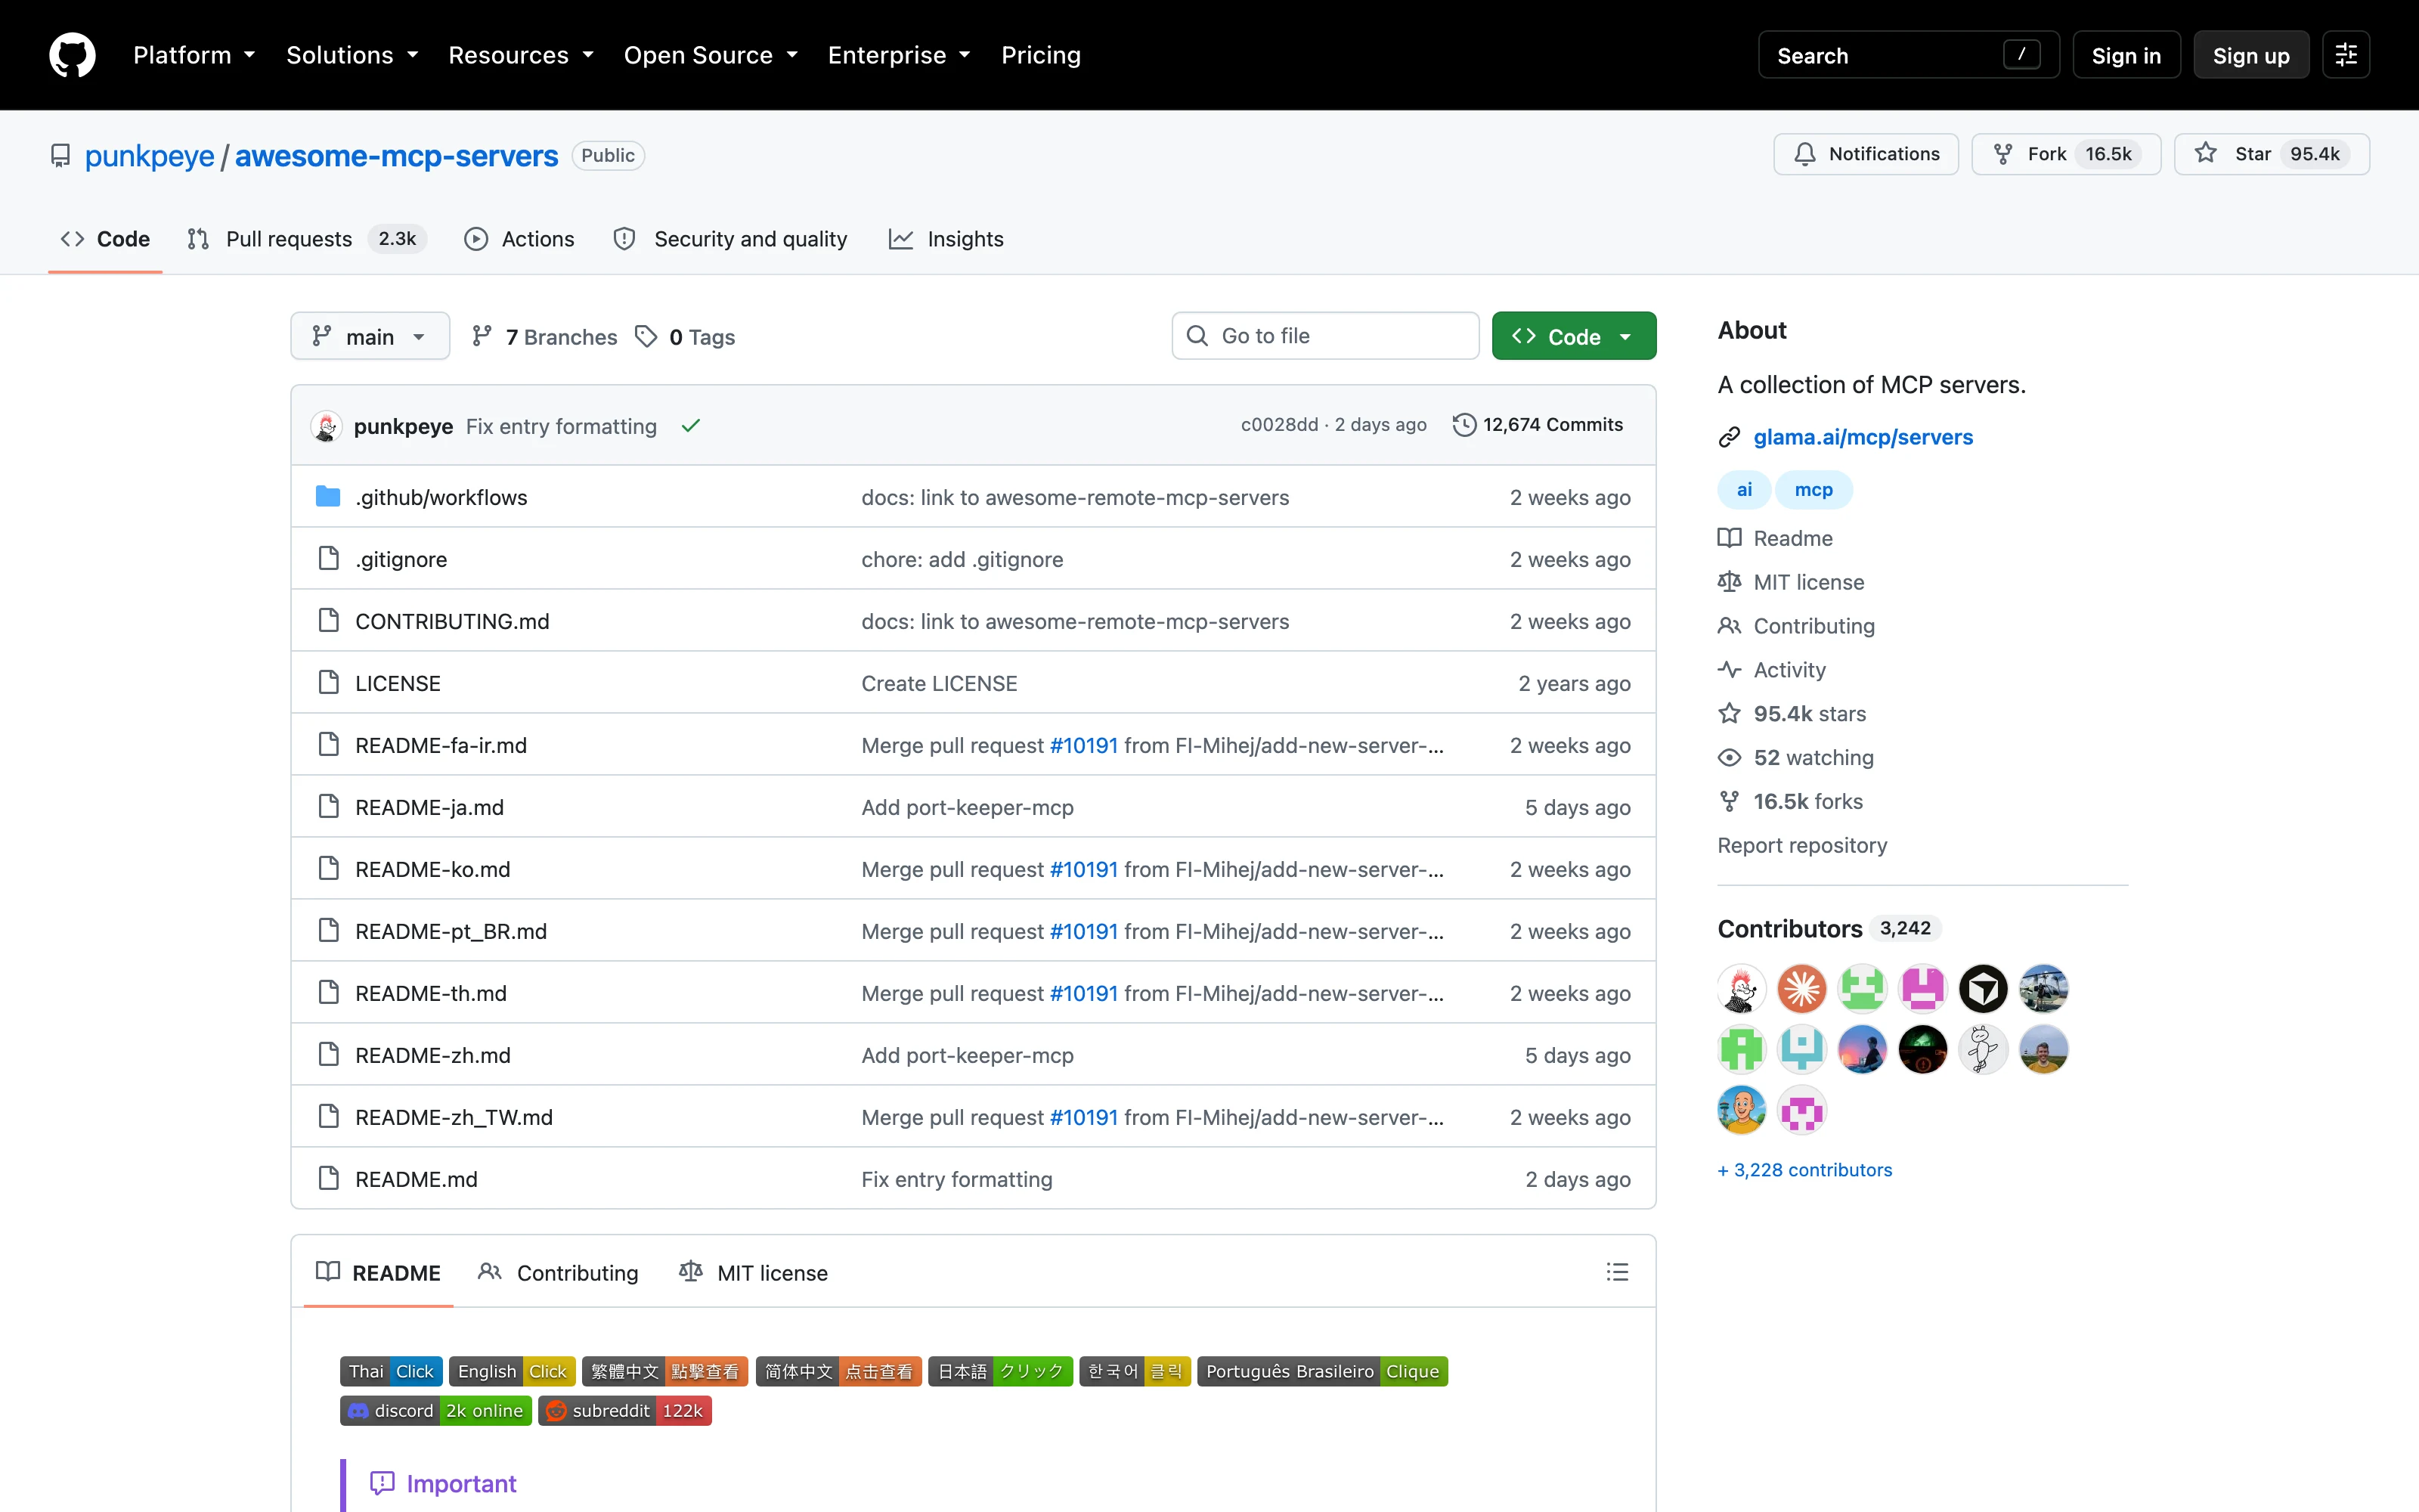The width and height of the screenshot is (2419, 1512).
Task: Expand the Enterprise menu
Action: pyautogui.click(x=899, y=55)
